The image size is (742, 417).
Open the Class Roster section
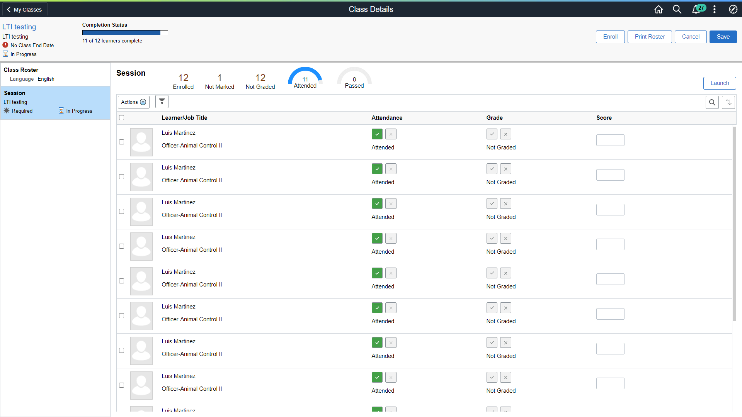21,70
